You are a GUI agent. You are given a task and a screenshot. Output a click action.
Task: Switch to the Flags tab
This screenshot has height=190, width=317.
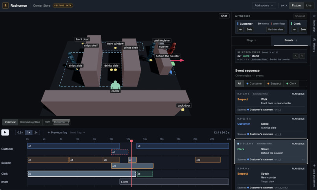pos(251,41)
